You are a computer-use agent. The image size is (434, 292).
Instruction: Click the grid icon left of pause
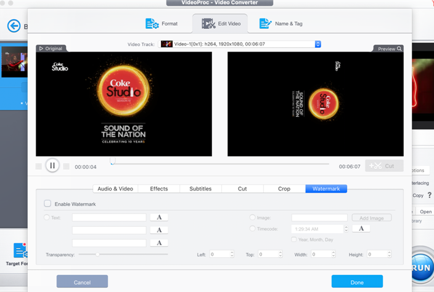click(x=39, y=166)
